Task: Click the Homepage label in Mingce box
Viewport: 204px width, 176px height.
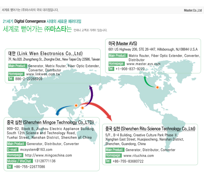Action: point(15,155)
